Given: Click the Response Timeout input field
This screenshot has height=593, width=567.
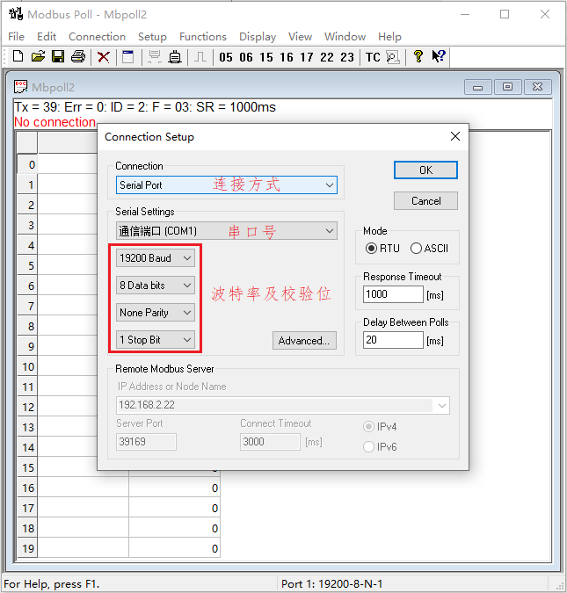Looking at the screenshot, I should click(392, 294).
